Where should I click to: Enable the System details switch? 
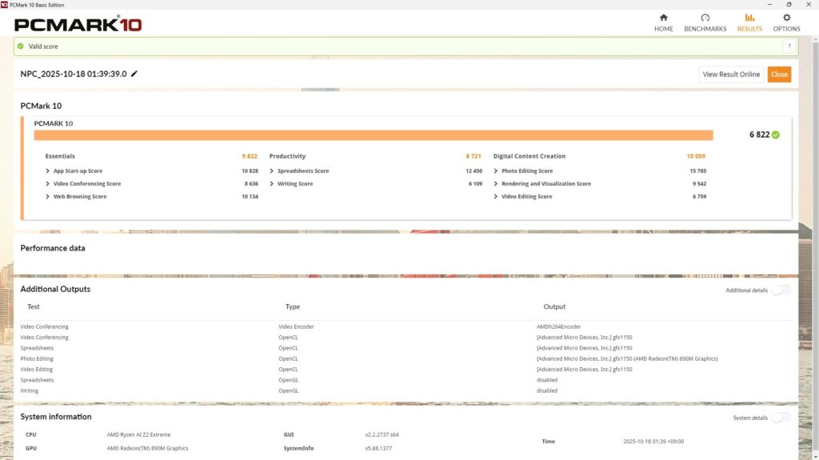click(781, 418)
